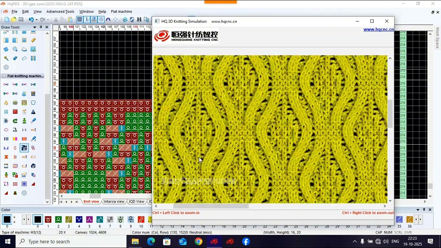
Task: Open the Undo history dropdown arrow
Action: tap(36, 20)
